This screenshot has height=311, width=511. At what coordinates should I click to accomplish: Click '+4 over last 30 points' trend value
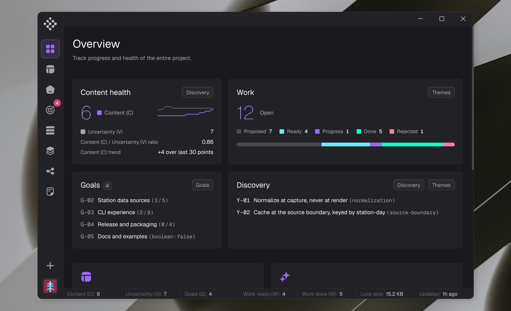(185, 152)
